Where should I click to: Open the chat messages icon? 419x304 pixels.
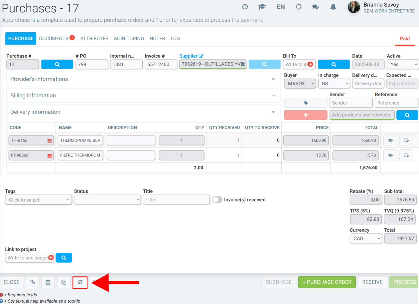[x=316, y=7]
